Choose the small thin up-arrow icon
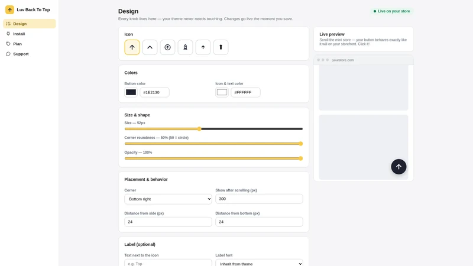Image resolution: width=473 pixels, height=266 pixels. point(203,47)
